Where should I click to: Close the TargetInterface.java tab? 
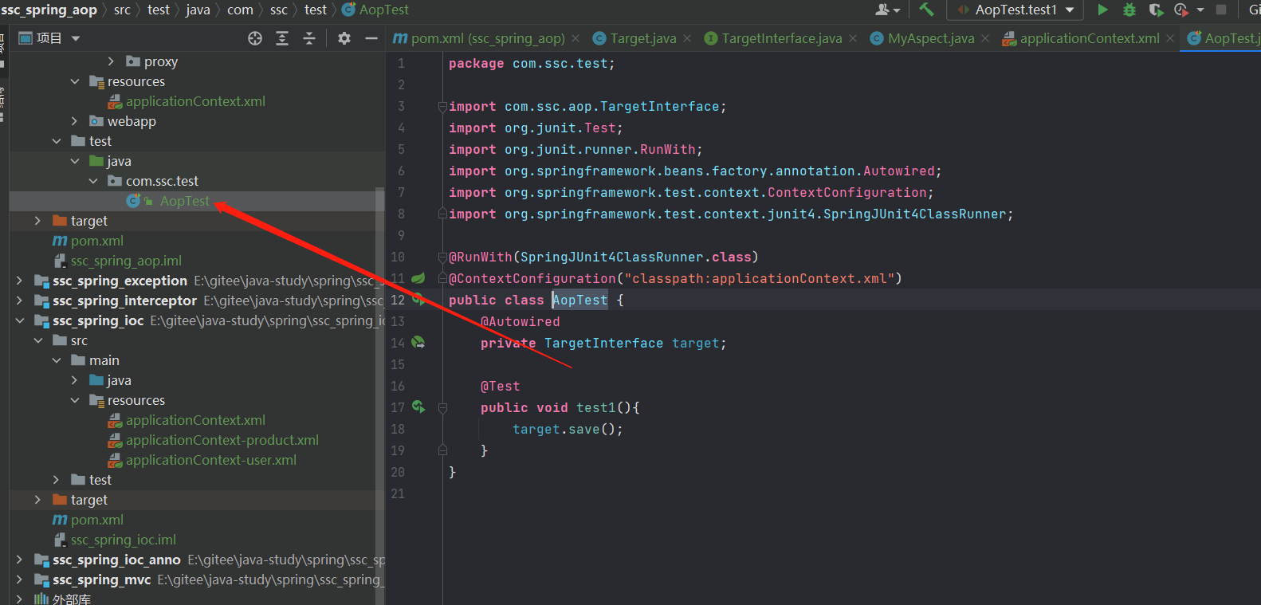[853, 38]
